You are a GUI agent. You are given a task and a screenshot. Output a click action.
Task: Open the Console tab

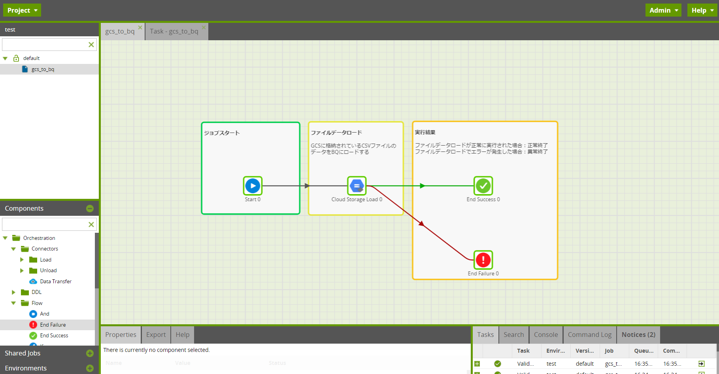546,335
